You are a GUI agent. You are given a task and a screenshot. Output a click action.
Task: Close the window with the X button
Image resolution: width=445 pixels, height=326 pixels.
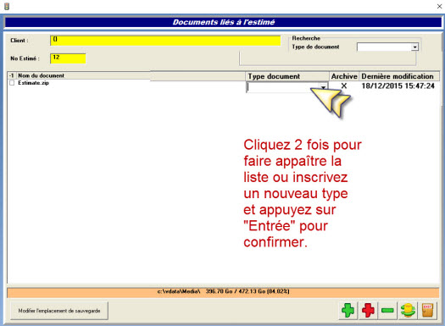(439, 6)
